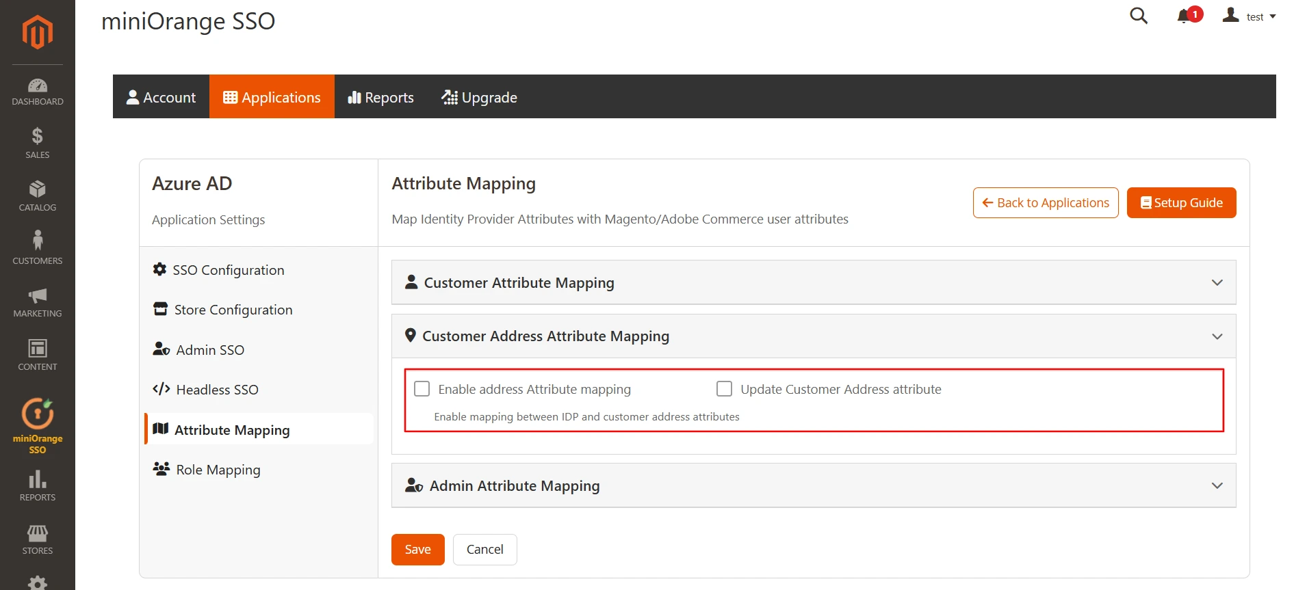Click the Save button
The width and height of the screenshot is (1294, 590).
(x=417, y=550)
